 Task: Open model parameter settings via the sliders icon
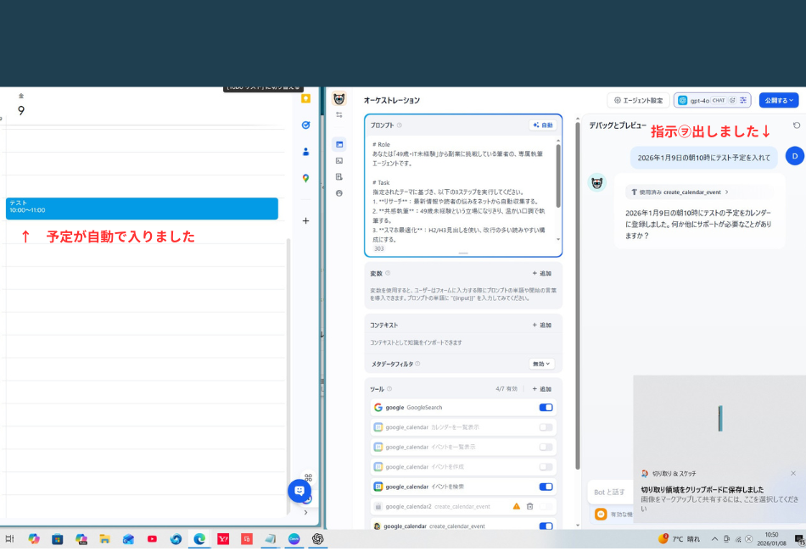pos(743,100)
